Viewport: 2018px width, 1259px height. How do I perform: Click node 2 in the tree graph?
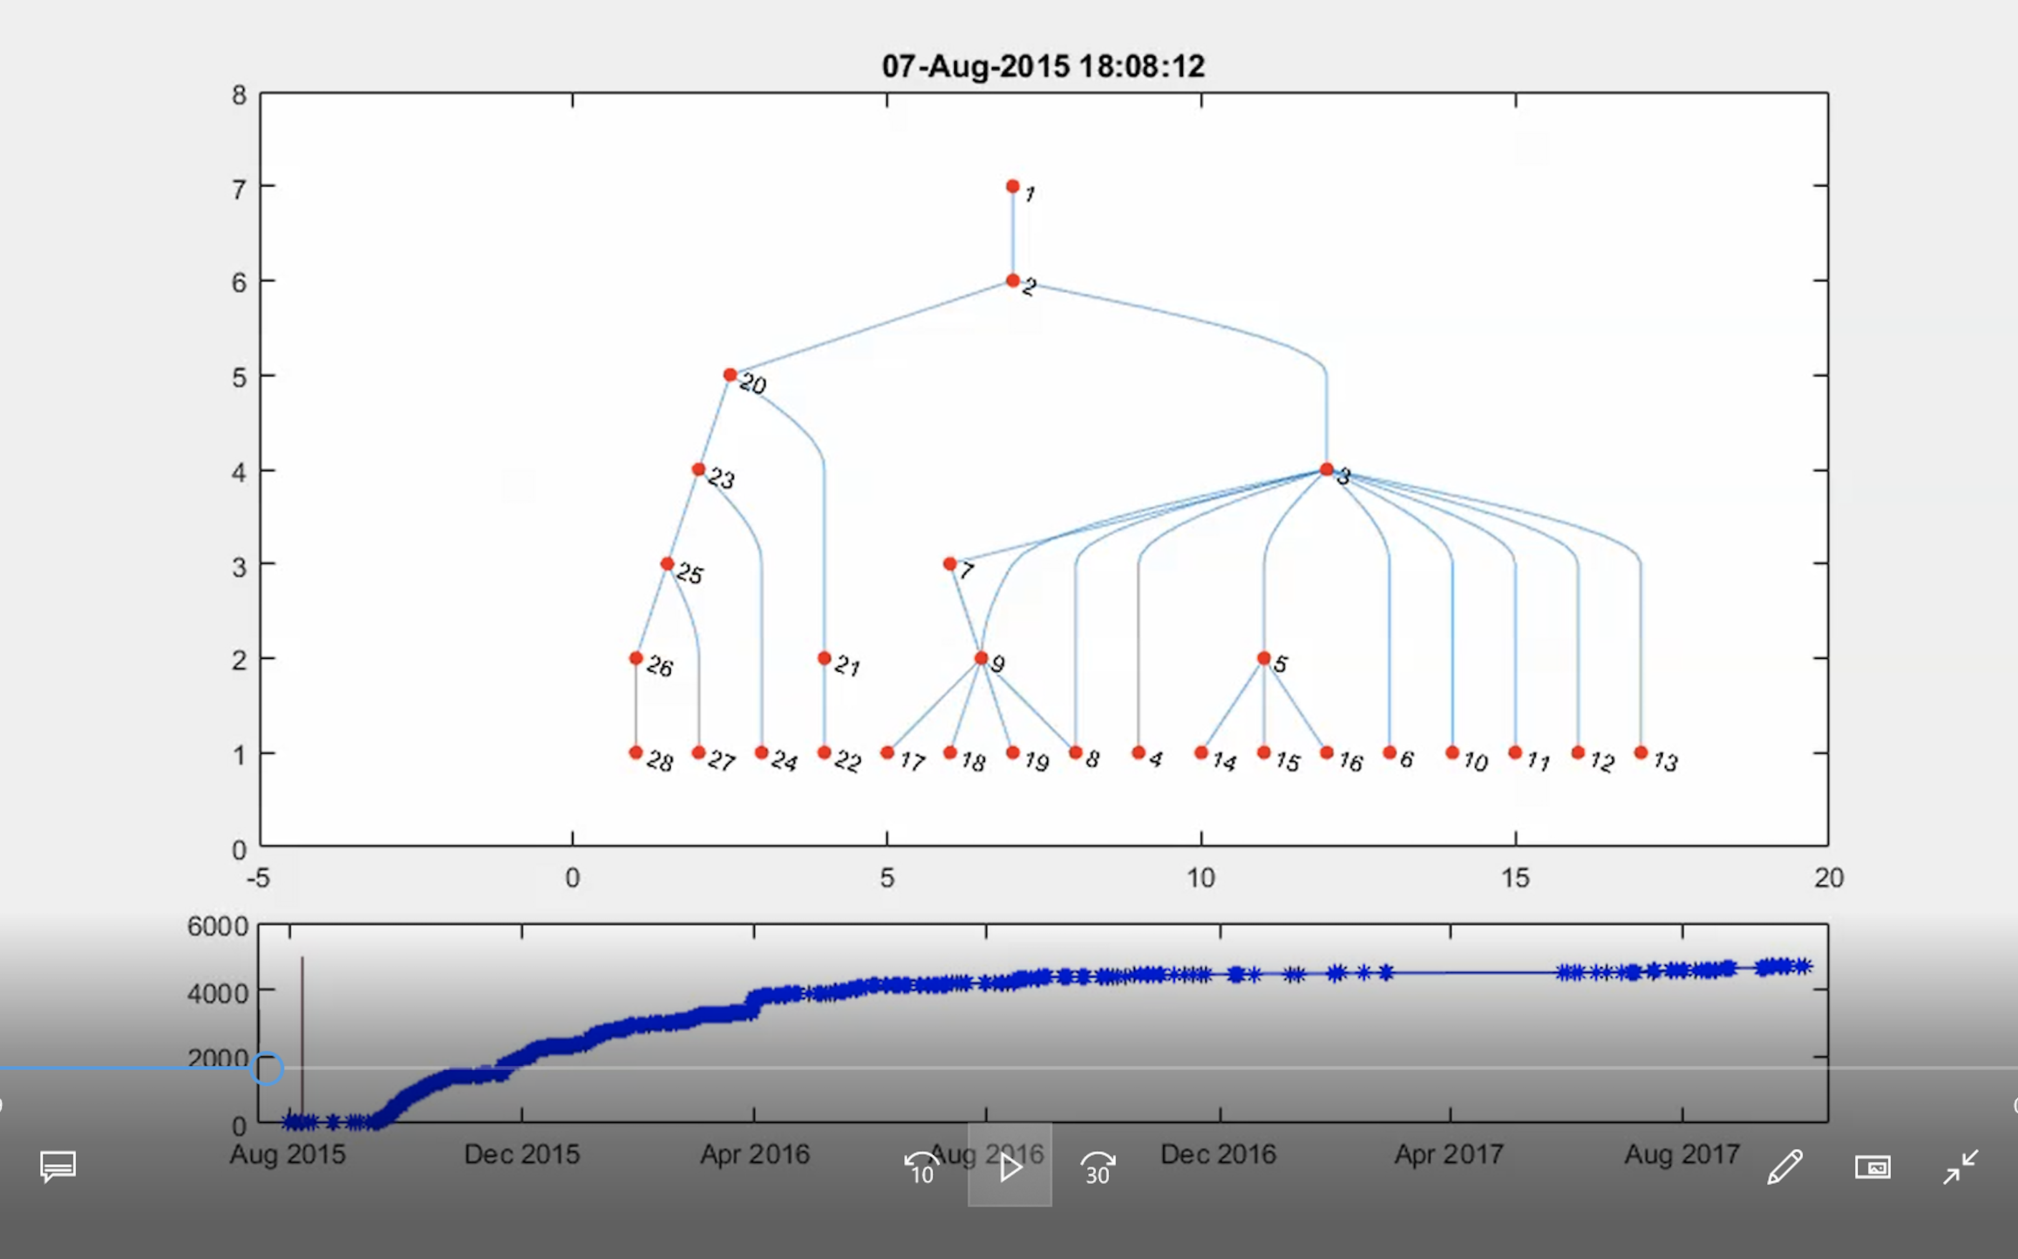[1012, 280]
